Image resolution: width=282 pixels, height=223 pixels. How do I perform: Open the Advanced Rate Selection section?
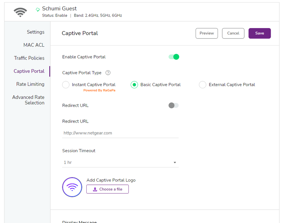[x=28, y=100]
